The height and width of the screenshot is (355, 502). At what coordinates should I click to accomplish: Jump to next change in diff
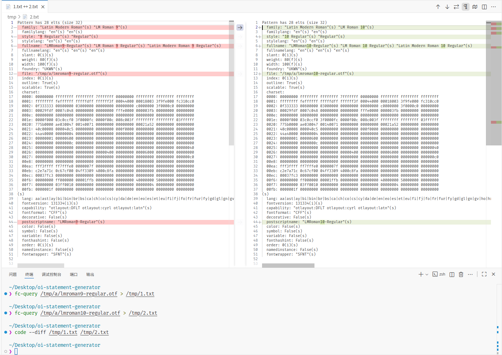(x=447, y=7)
